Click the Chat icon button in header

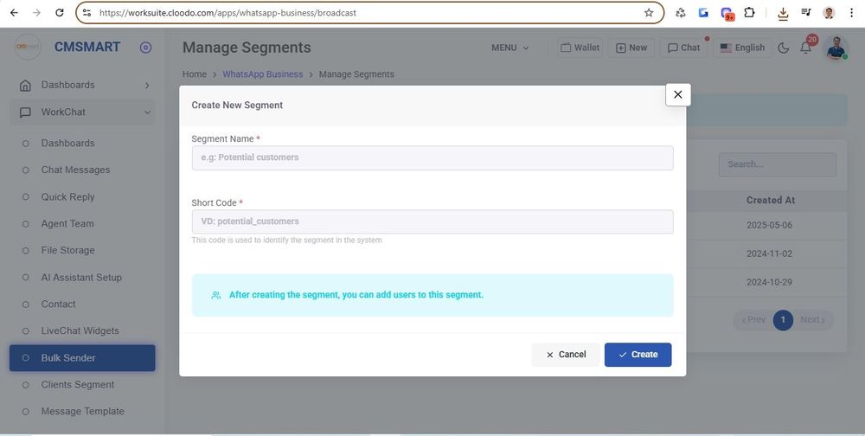click(682, 48)
